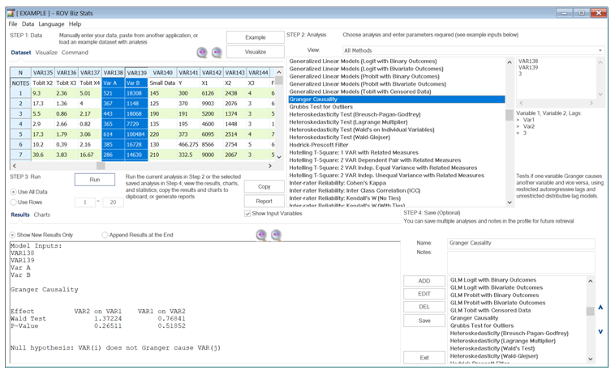Move saved analysis up with blue arrow

[x=600, y=308]
